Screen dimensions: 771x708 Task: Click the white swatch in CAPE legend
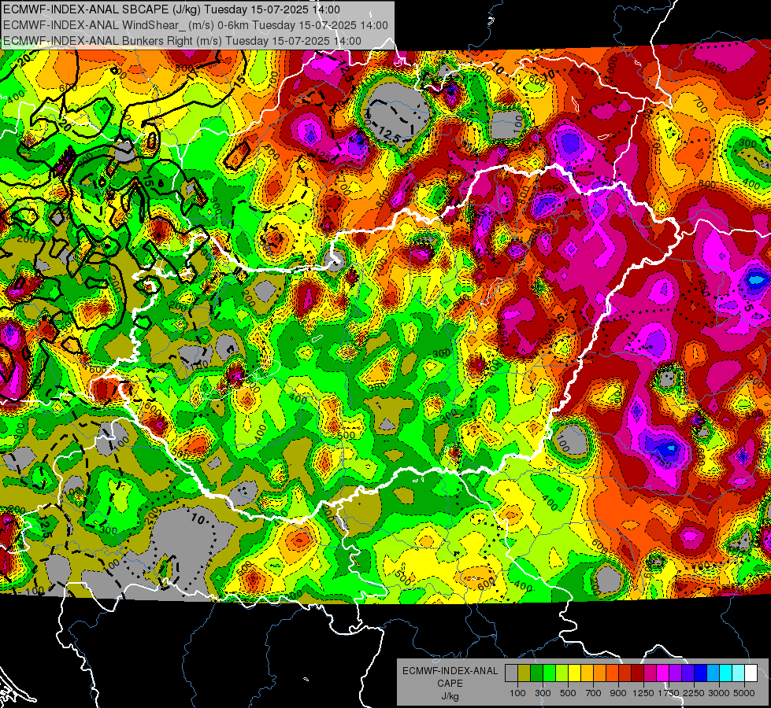coord(751,673)
